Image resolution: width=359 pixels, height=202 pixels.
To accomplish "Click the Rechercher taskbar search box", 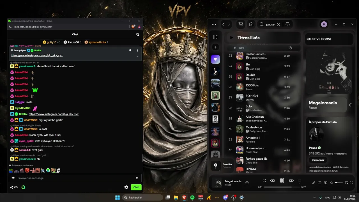I will [x=142, y=198].
